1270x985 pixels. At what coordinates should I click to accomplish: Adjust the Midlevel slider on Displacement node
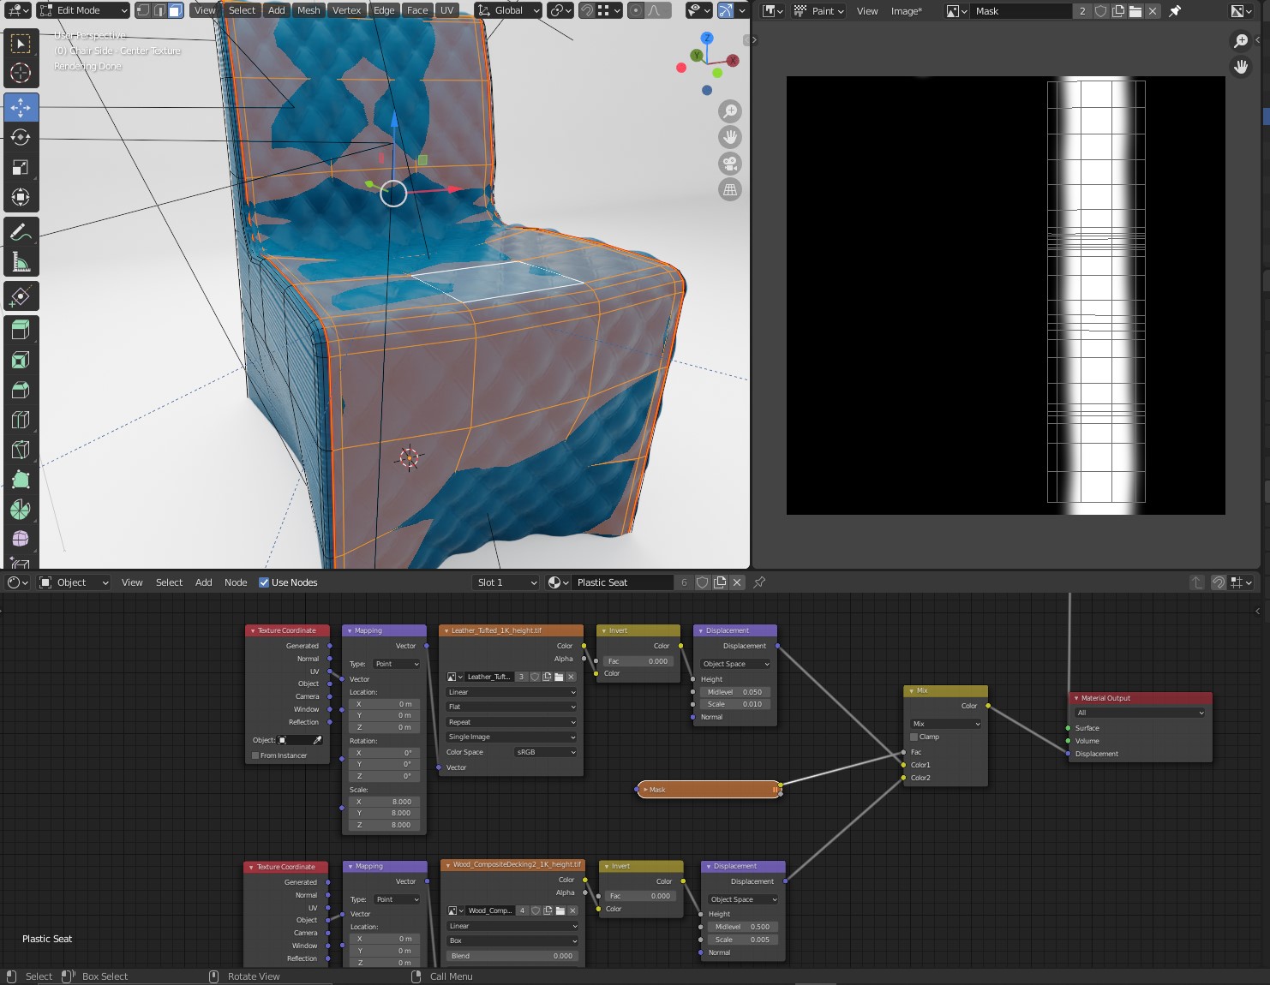pyautogui.click(x=734, y=691)
